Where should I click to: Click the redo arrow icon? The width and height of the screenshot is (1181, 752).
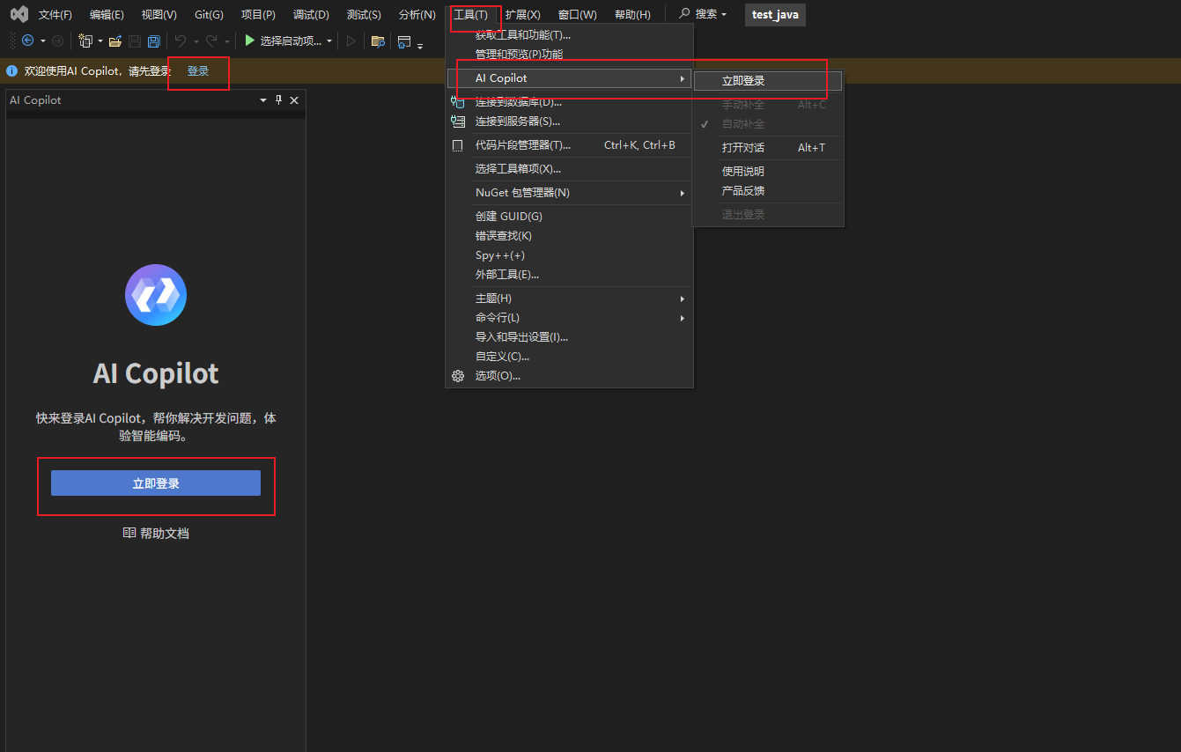tap(212, 41)
